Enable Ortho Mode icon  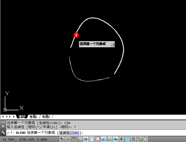pos(80,139)
